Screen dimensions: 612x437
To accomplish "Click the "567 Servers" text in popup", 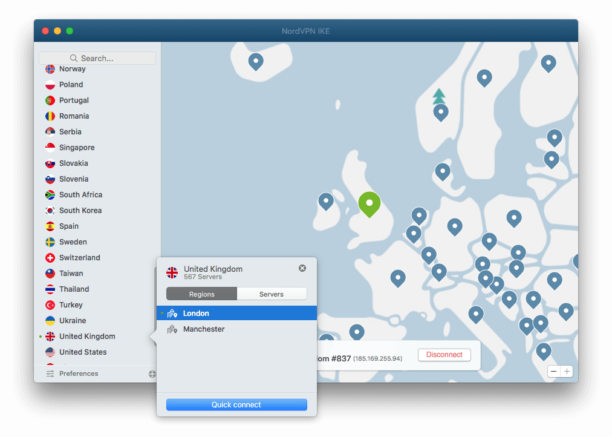I will pyautogui.click(x=203, y=277).
